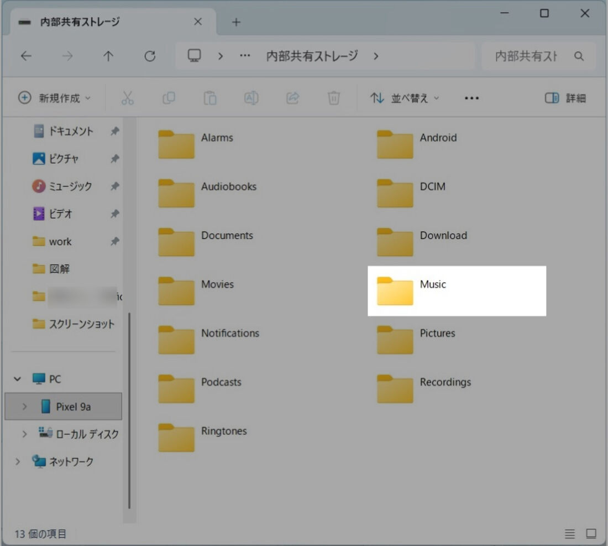This screenshot has height=546, width=608.
Task: Open ビデオ in the sidebar
Action: 53,214
